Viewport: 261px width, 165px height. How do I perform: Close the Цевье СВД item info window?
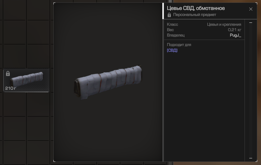click(x=251, y=9)
